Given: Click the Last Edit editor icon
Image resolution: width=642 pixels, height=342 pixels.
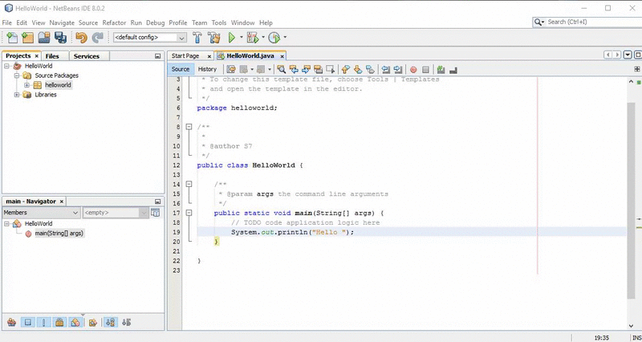Looking at the screenshot, I should tap(231, 69).
